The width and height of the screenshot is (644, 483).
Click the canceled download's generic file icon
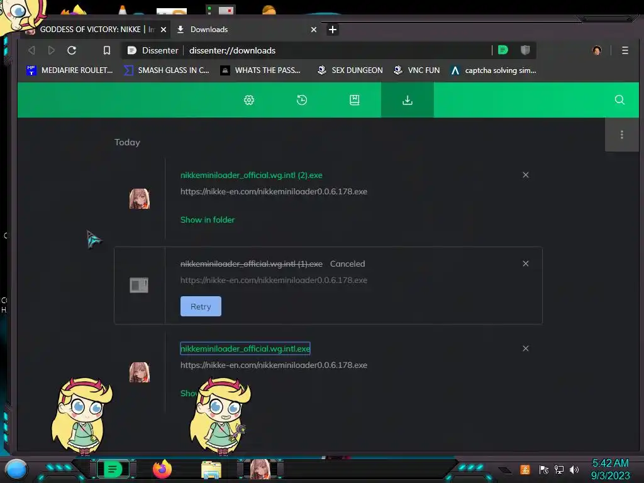point(139,285)
